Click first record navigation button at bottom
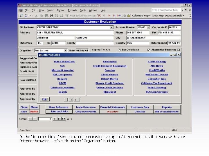209x156 pixels. point(30,119)
